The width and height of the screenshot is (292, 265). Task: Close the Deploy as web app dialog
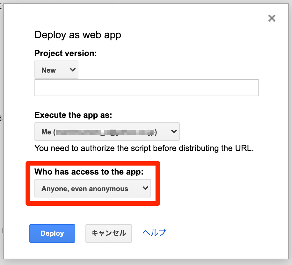coord(272,18)
